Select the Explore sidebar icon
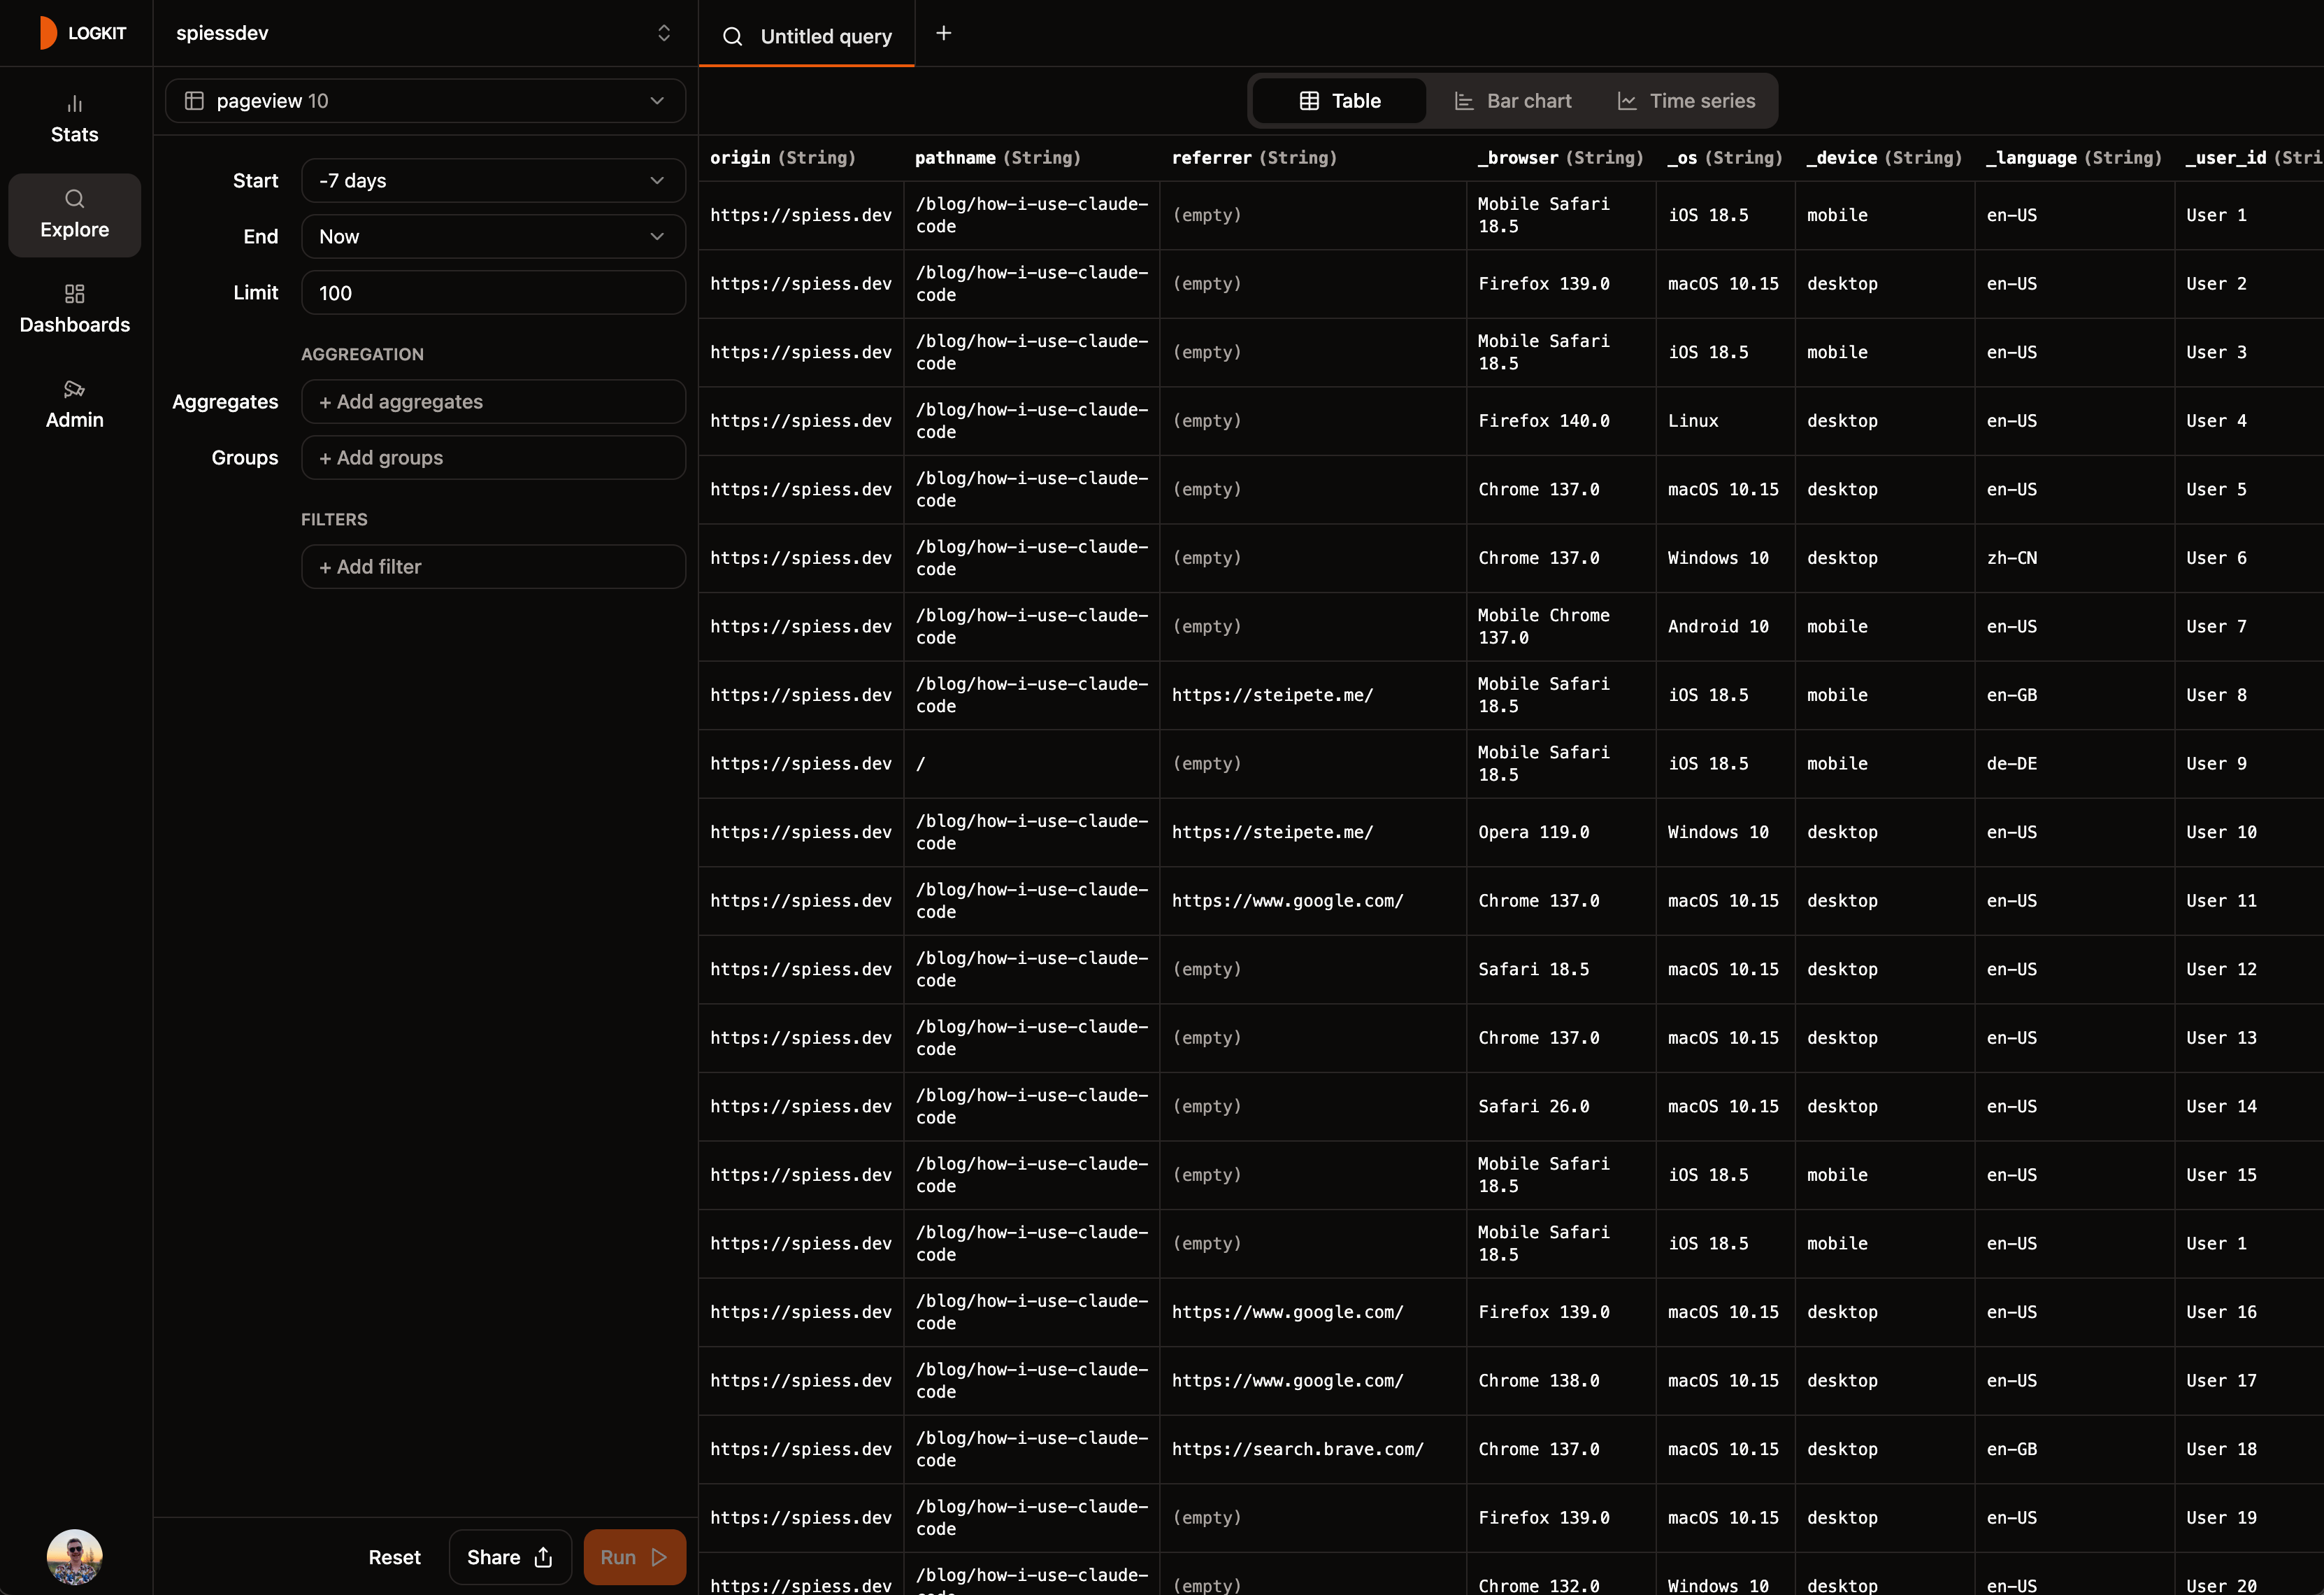This screenshot has height=1595, width=2324. [x=74, y=214]
